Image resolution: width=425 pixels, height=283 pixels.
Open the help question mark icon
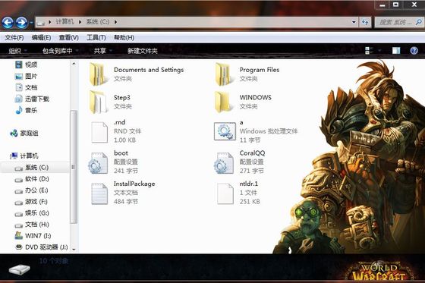414,51
